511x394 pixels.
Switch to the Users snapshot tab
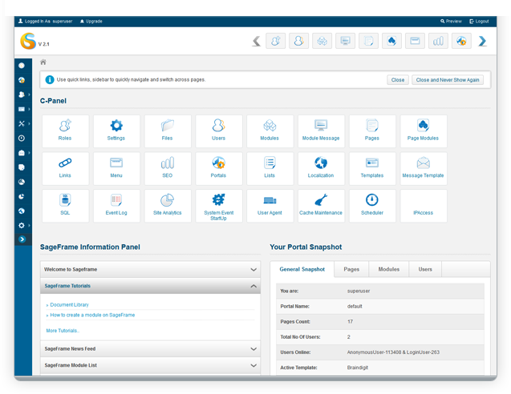tap(425, 269)
